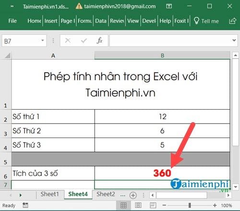Click horizontal scrollbar left arrow
The image size is (240, 211).
[x=153, y=195]
